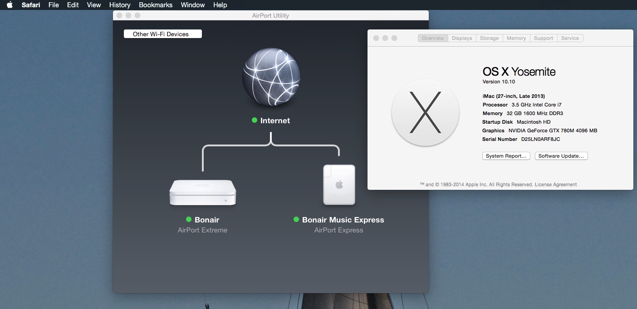Switch to the Service tab

[570, 38]
